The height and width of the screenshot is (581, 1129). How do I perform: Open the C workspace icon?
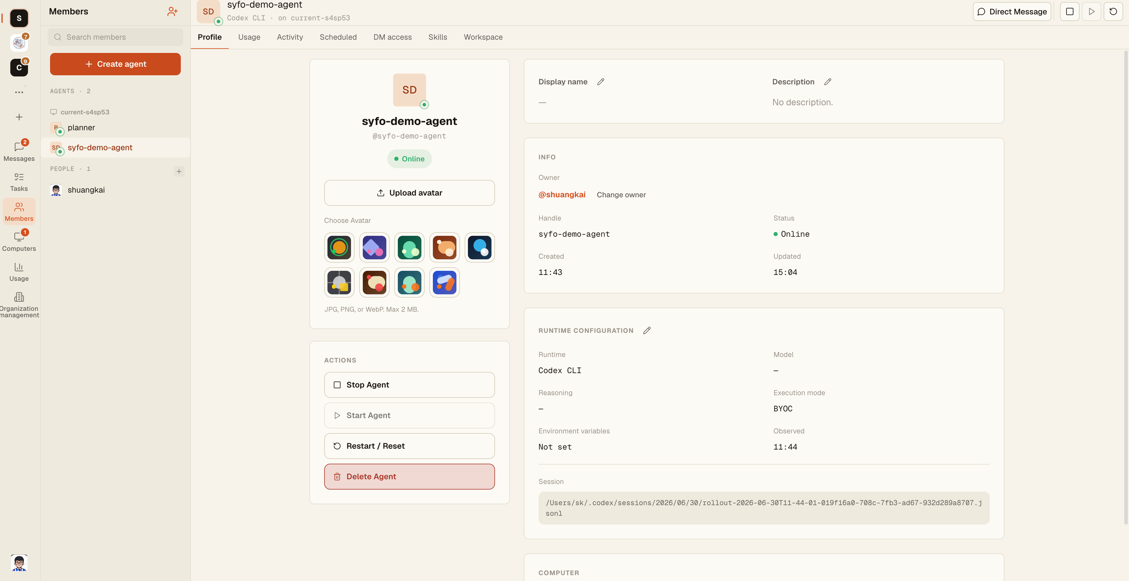click(19, 67)
